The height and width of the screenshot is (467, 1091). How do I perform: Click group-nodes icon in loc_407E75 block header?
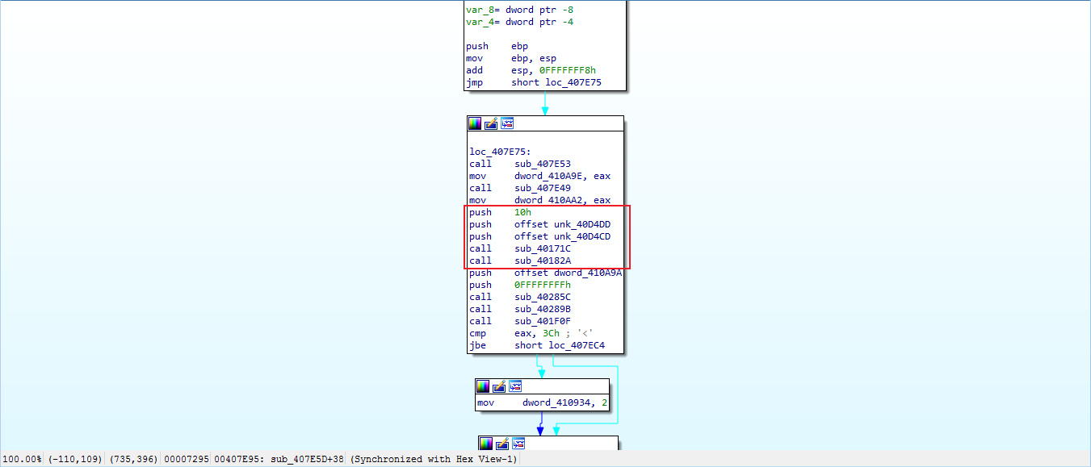pyautogui.click(x=507, y=123)
